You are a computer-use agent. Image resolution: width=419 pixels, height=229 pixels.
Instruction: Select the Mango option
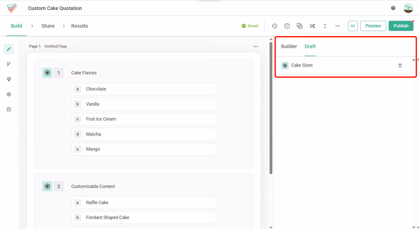tap(144, 149)
